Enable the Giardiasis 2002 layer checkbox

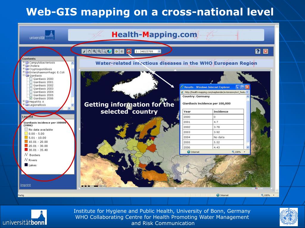pyautogui.click(x=31, y=85)
